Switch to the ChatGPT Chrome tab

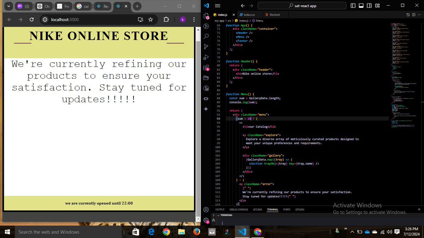click(x=44, y=6)
